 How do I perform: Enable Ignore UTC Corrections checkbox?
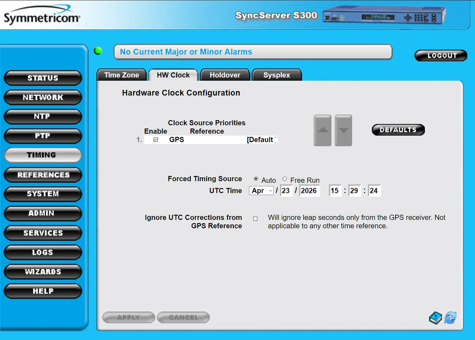tap(255, 219)
